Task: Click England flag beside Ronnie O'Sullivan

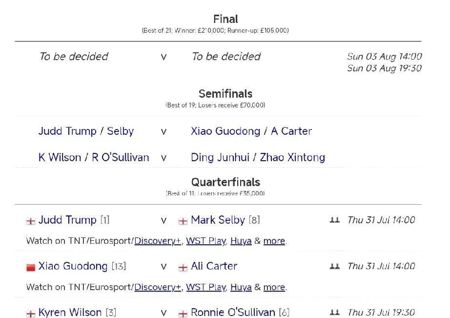Action: pyautogui.click(x=183, y=314)
